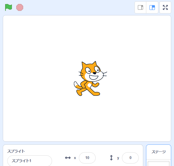Screen dimensions: 174x166
Task: Click the vertical arrows y icon
Action: tap(111, 158)
